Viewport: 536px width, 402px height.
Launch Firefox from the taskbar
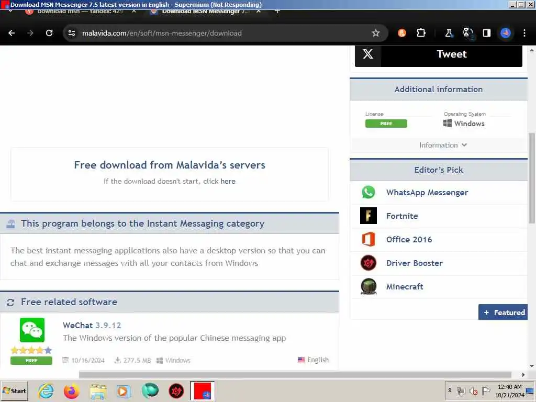(71, 391)
